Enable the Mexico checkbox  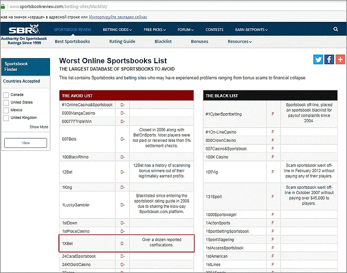coord(6,110)
